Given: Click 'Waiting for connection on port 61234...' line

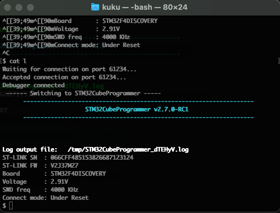Looking at the screenshot, I should pyautogui.click(x=69, y=69).
